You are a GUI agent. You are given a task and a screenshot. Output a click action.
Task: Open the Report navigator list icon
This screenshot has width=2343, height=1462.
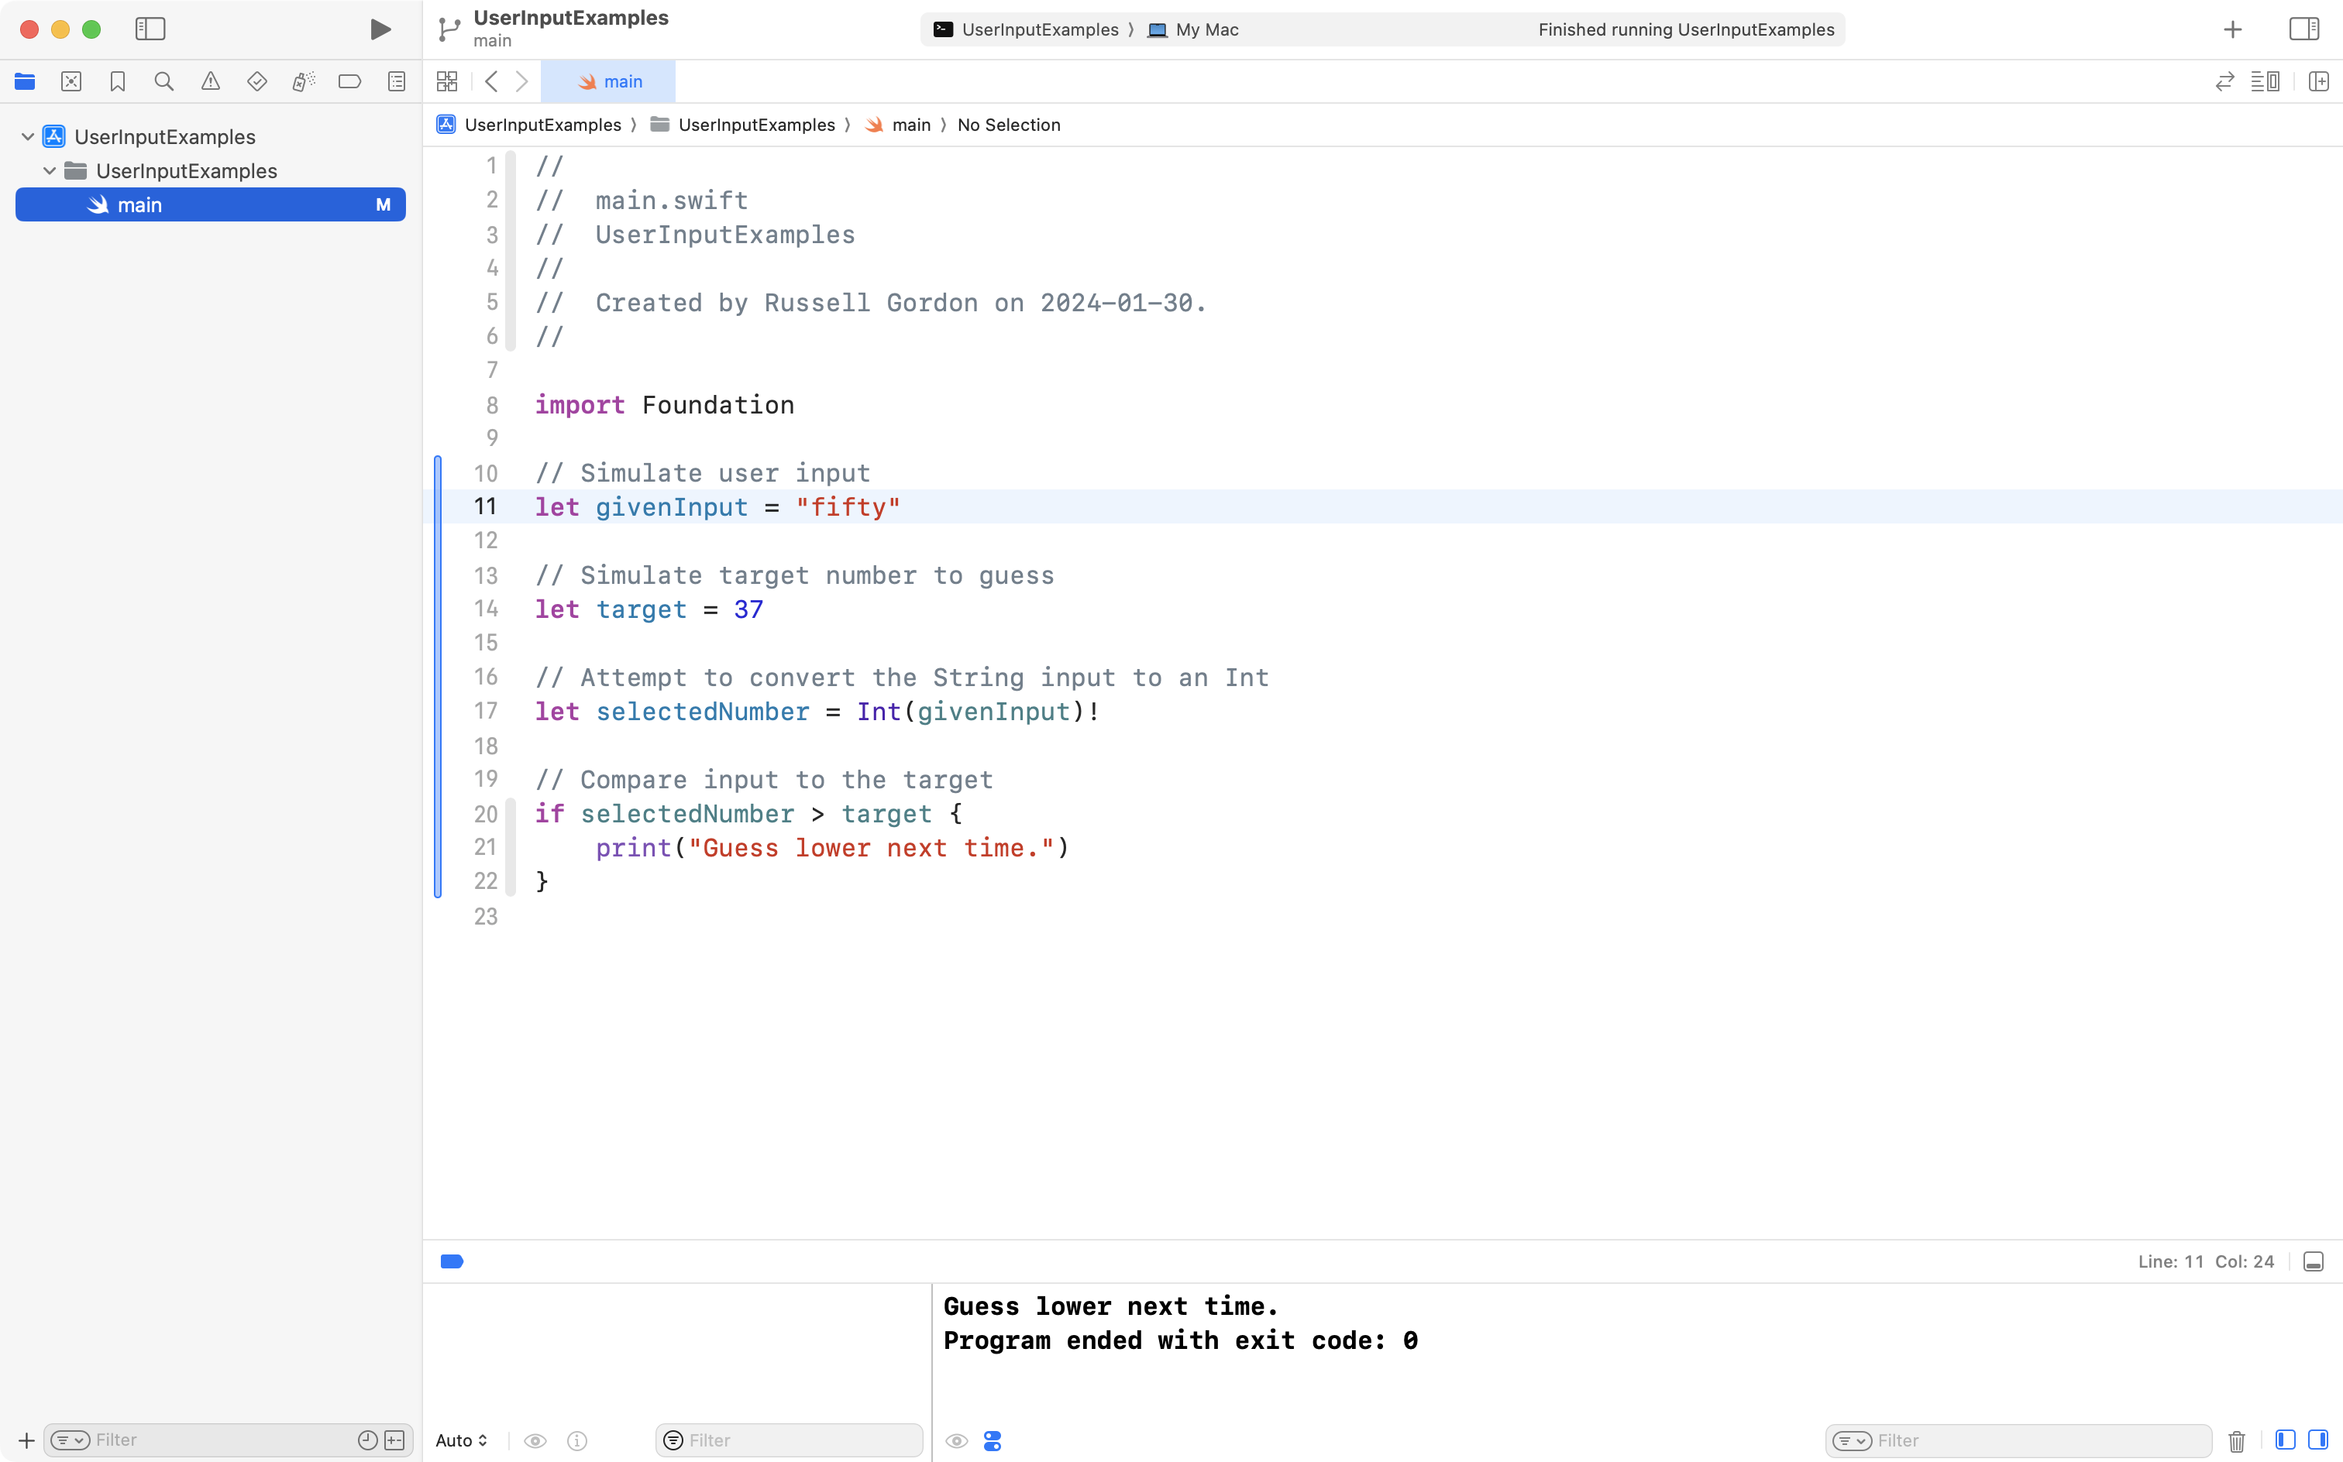click(x=397, y=81)
